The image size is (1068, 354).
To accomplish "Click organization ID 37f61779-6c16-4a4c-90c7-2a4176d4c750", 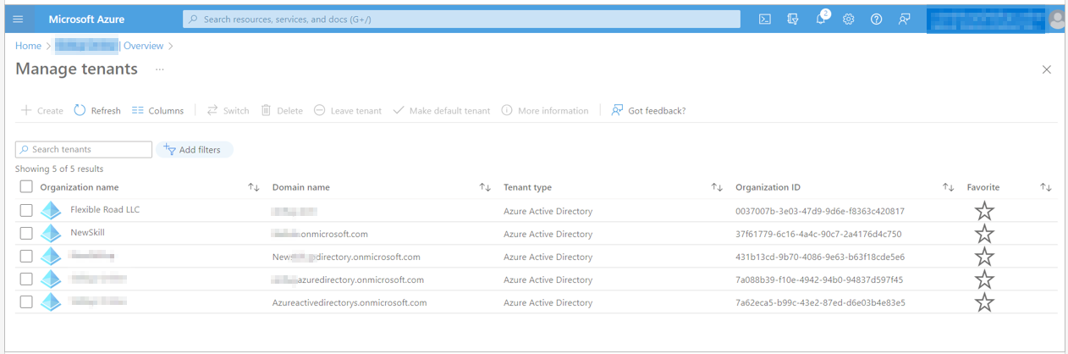I will [x=818, y=234].
